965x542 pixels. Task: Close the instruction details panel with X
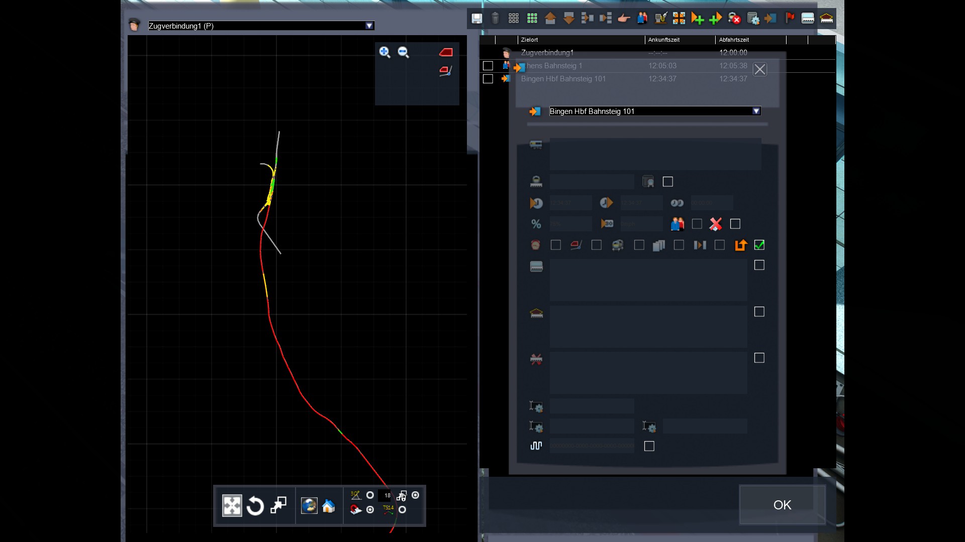(x=760, y=69)
